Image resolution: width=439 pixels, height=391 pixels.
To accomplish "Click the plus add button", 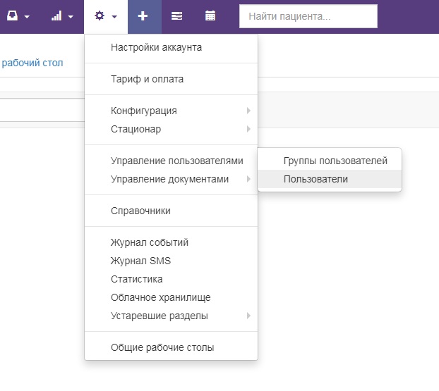I will (x=143, y=16).
